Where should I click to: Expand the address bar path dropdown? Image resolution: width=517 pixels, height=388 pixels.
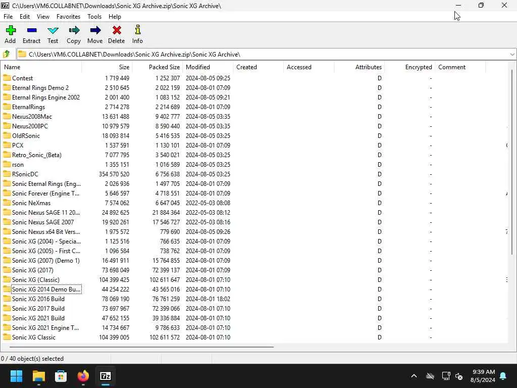pyautogui.click(x=512, y=54)
